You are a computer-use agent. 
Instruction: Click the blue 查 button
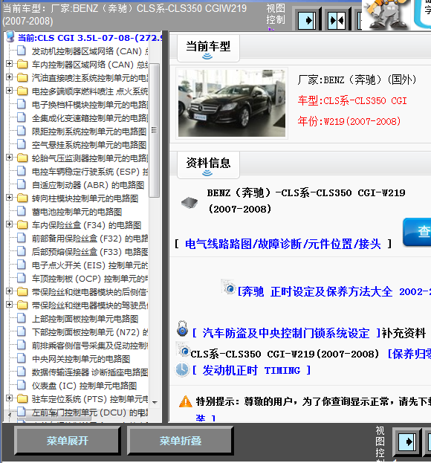[417, 232]
